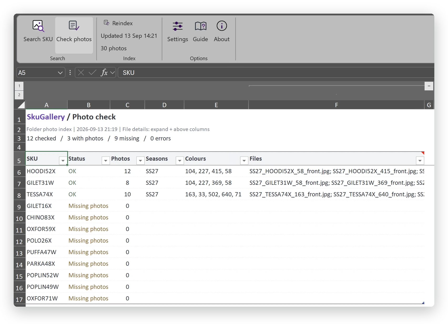Select column E header

[216, 105]
